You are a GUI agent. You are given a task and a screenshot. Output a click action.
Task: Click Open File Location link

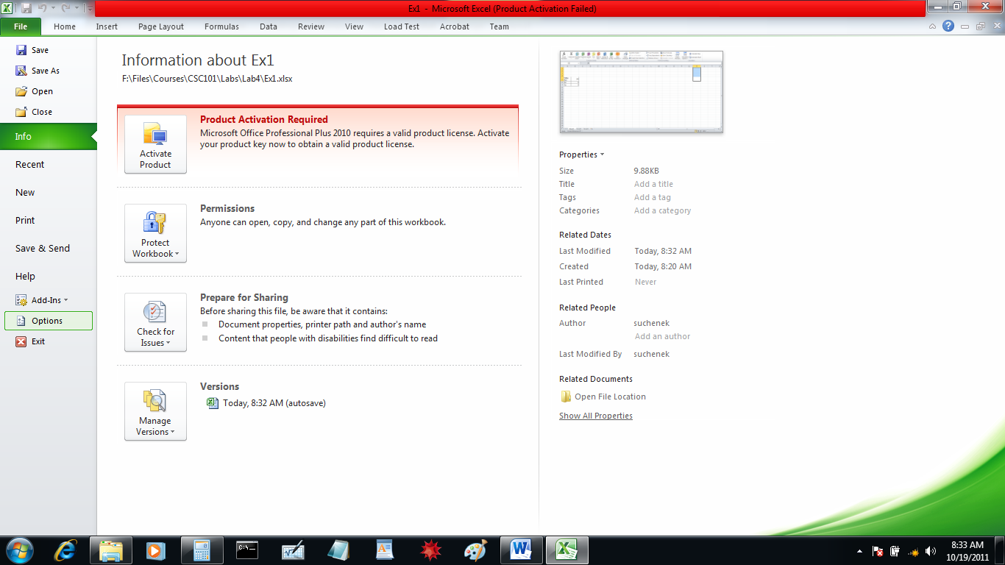[603, 397]
